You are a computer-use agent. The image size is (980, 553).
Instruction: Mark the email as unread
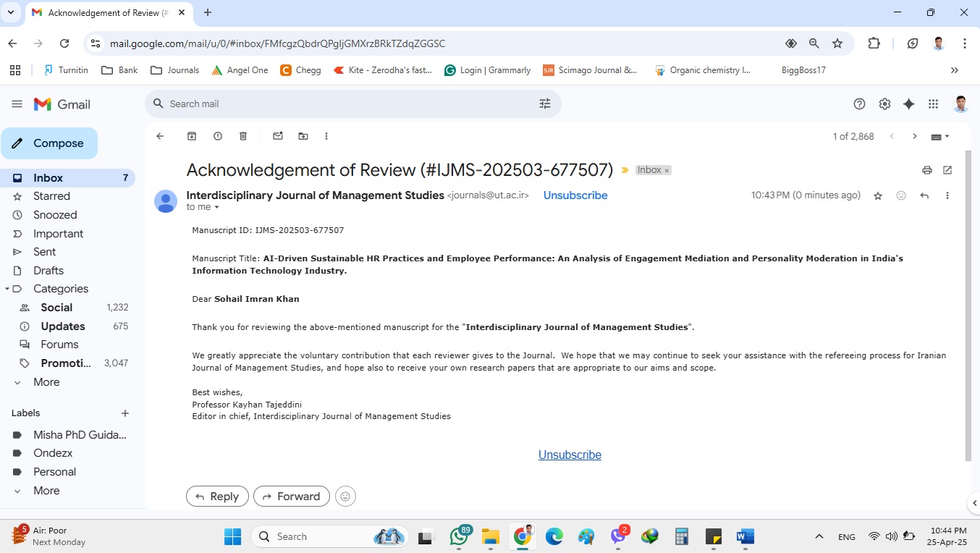pos(278,136)
